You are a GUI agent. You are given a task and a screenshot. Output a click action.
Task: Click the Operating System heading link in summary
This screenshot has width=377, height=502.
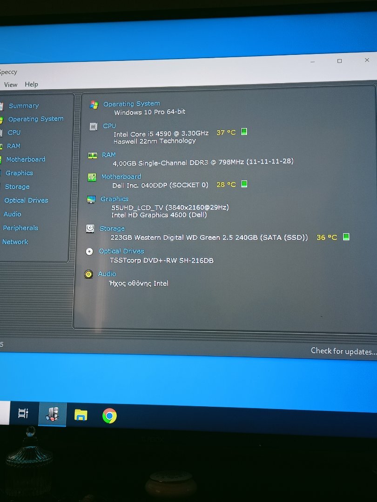131,104
